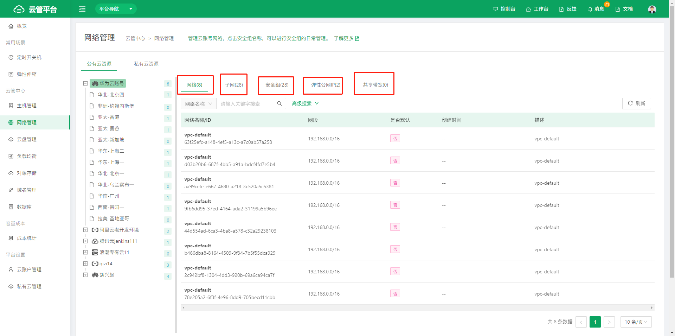Switch to the 公有云资源 tab

99,64
